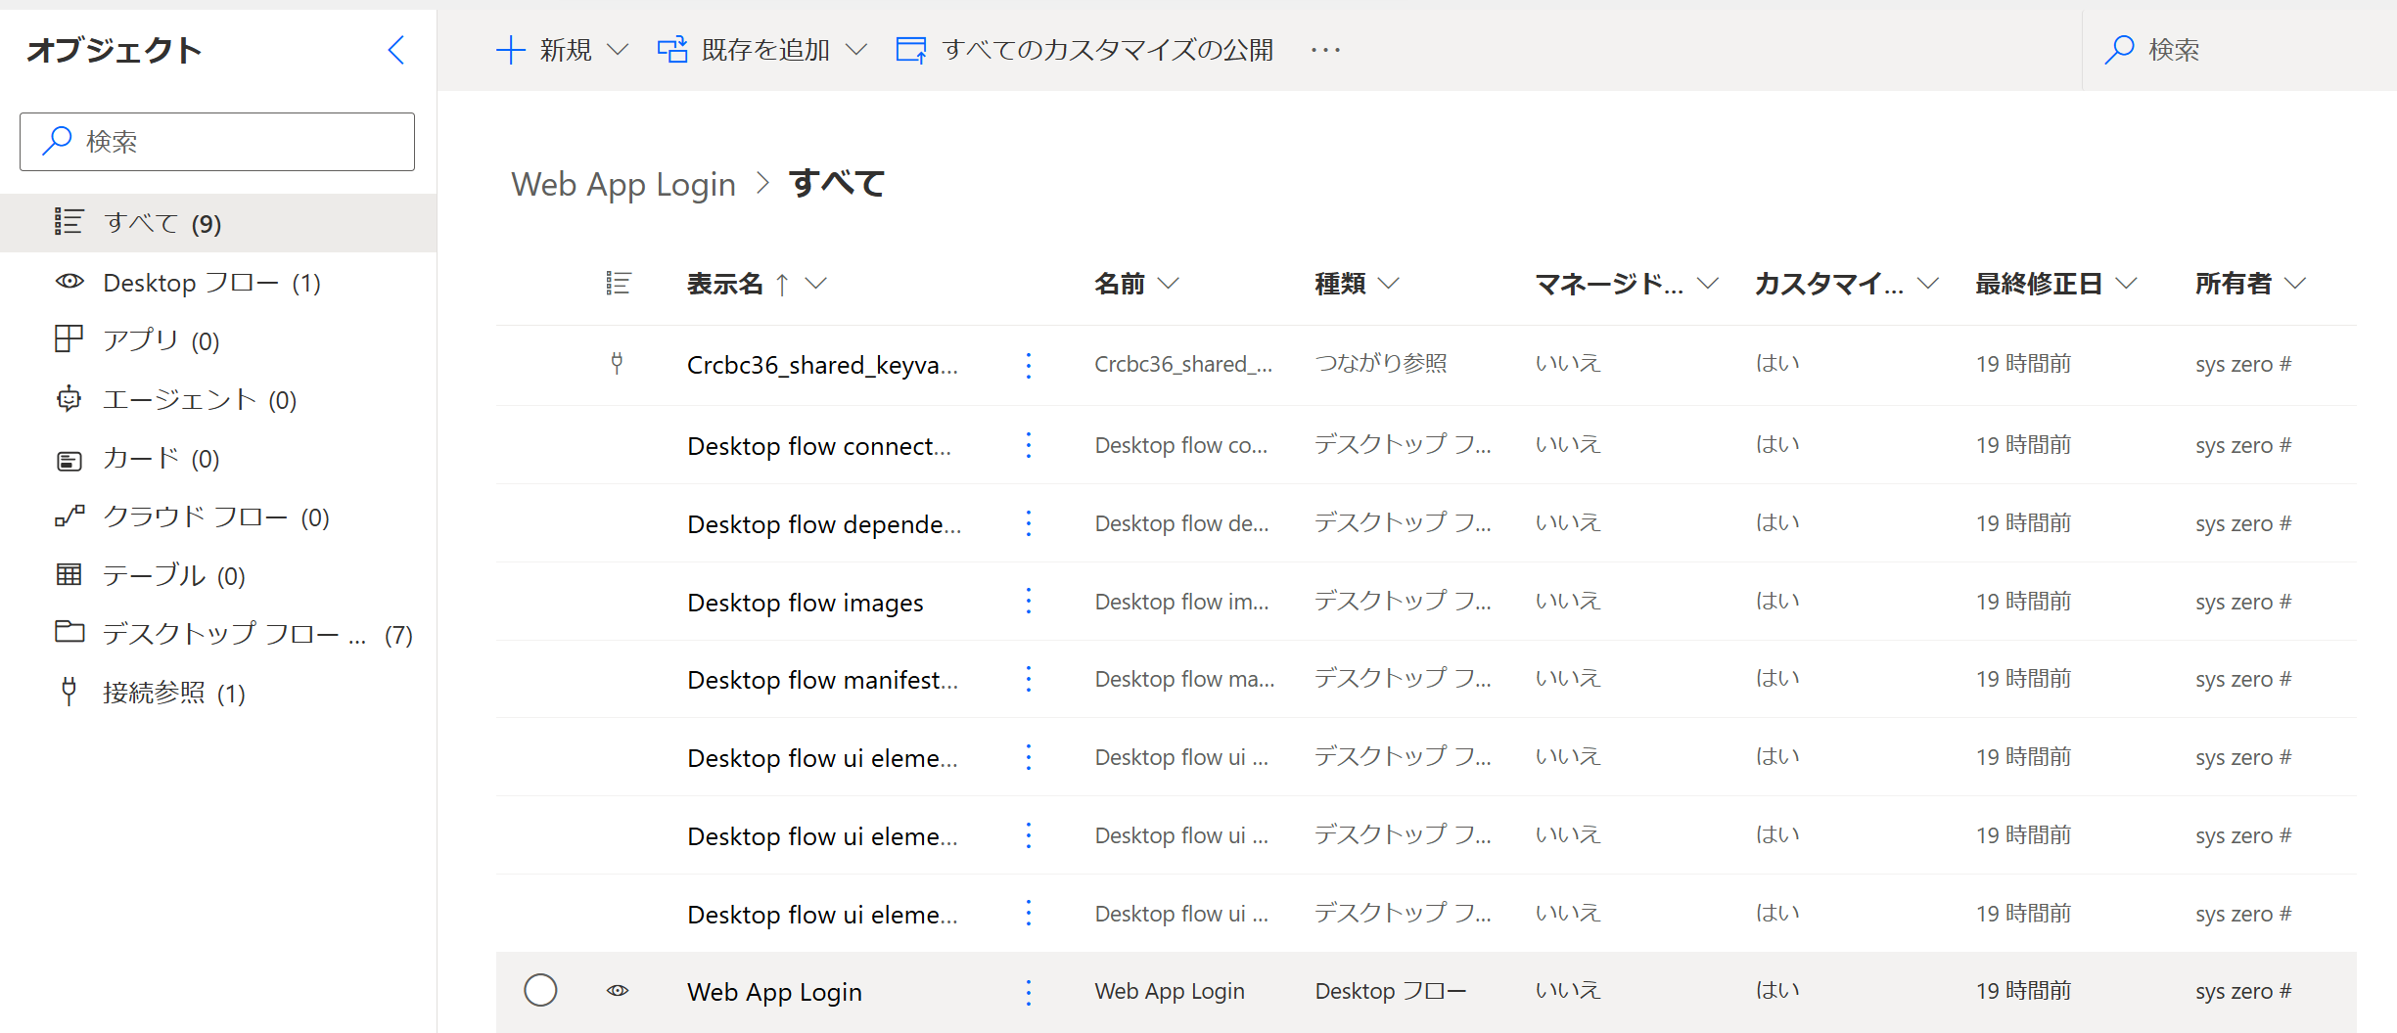
Task: Click the sidebar object search field
Action: 217,142
